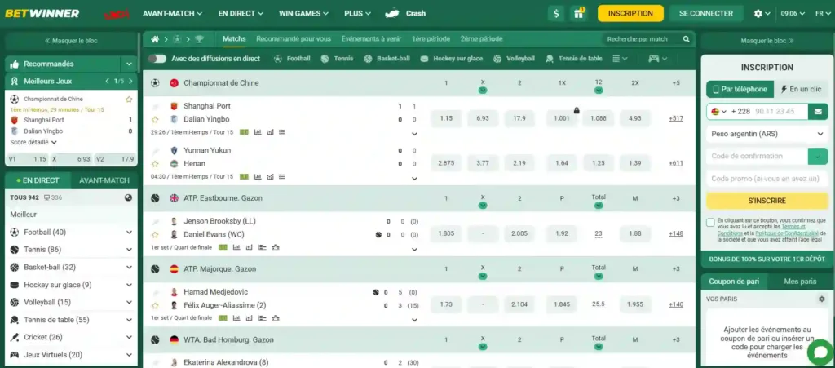Open the PLUS menu
Screen dimensions: 835x368
click(x=357, y=13)
